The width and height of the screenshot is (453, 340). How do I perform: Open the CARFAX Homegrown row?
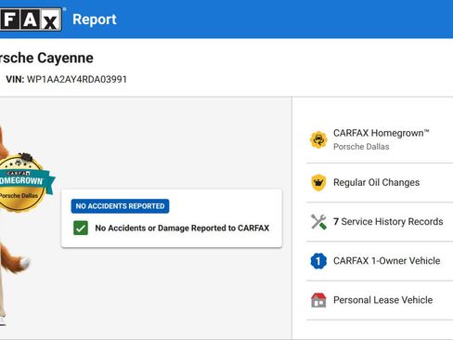click(380, 139)
